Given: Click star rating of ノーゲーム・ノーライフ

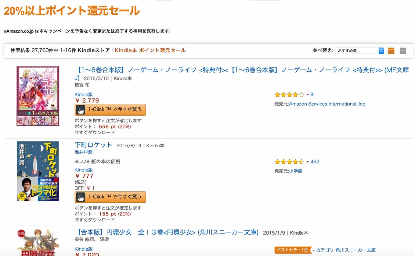Looking at the screenshot, I should point(289,95).
